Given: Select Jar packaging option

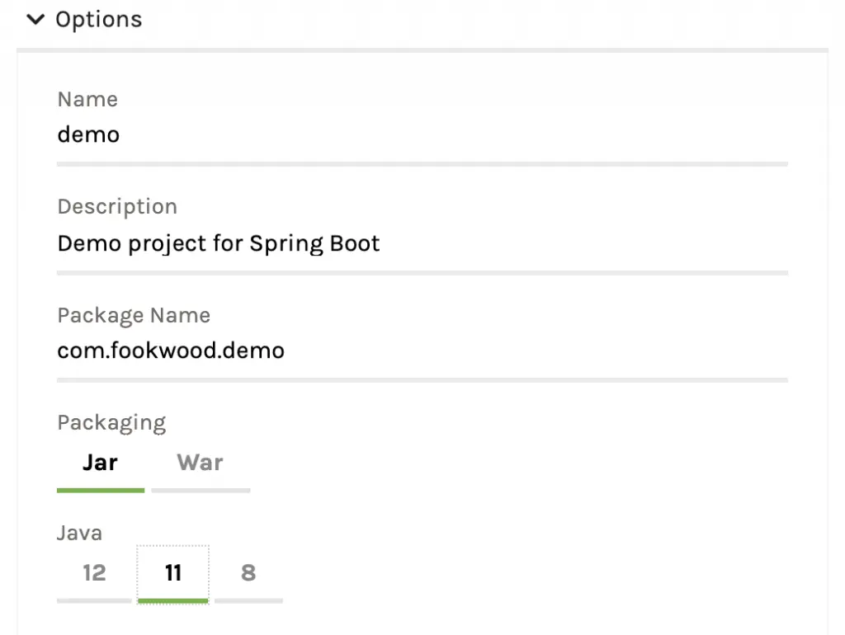Looking at the screenshot, I should coord(100,463).
